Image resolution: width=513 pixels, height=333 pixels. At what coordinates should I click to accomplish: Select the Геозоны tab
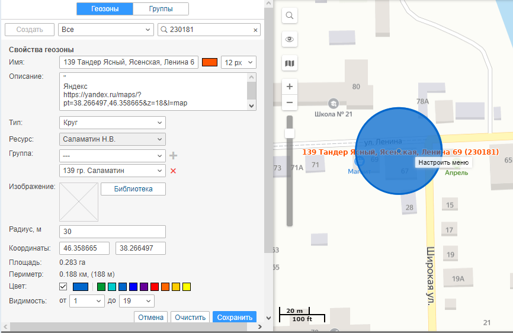coord(105,9)
